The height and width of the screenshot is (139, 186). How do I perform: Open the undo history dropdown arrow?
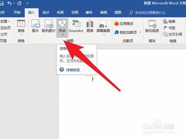pyautogui.click(x=14, y=3)
